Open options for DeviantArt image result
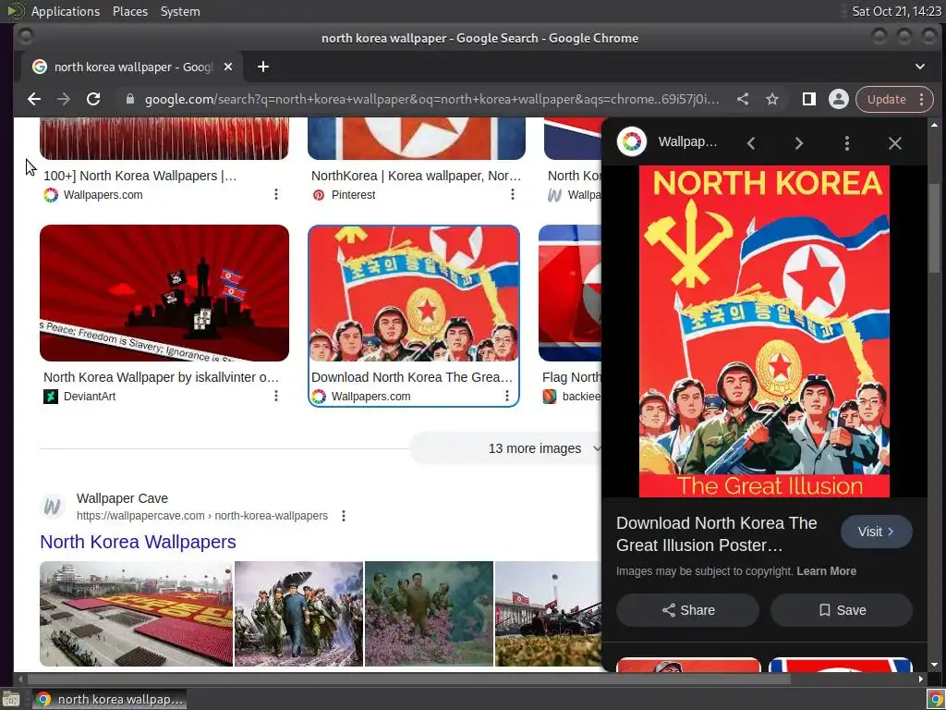Image resolution: width=946 pixels, height=710 pixels. click(x=275, y=396)
